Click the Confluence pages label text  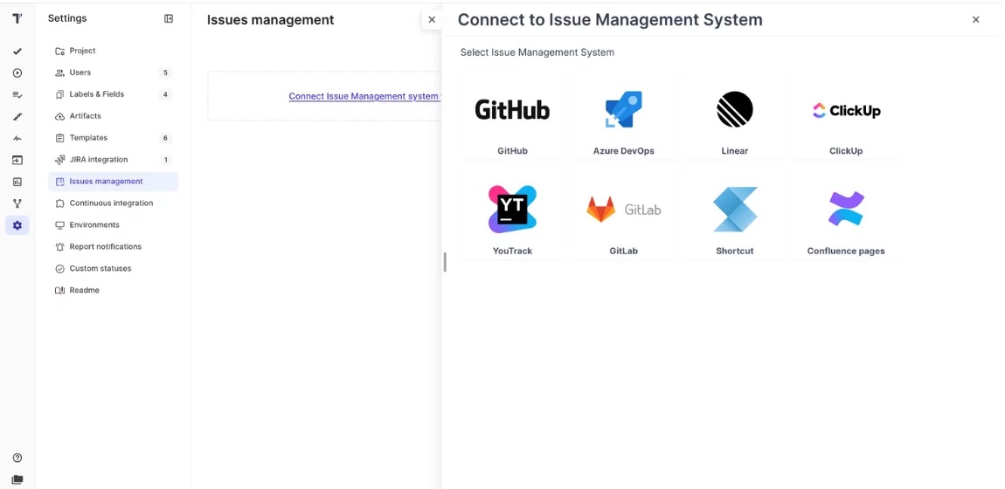846,251
